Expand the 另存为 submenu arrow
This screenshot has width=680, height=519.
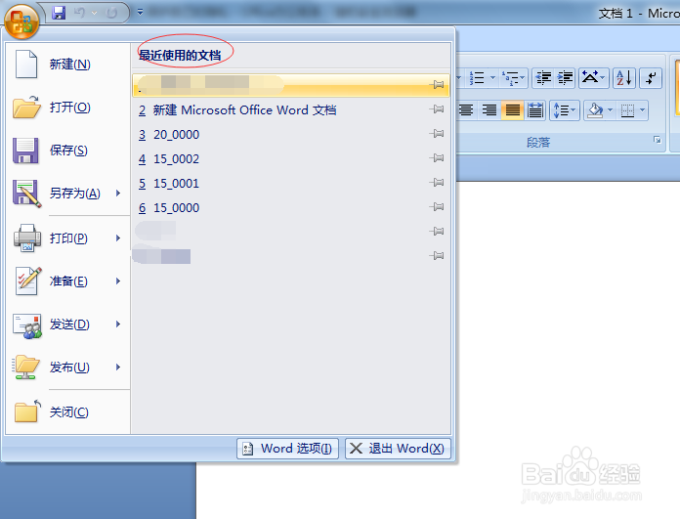coord(118,194)
